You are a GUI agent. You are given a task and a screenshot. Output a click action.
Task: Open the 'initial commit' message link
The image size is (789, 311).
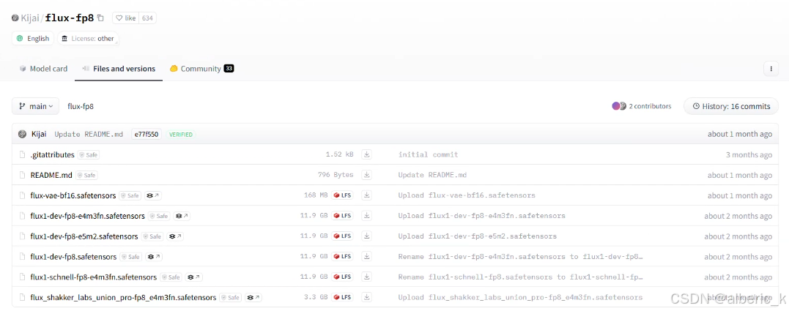pyautogui.click(x=429, y=154)
